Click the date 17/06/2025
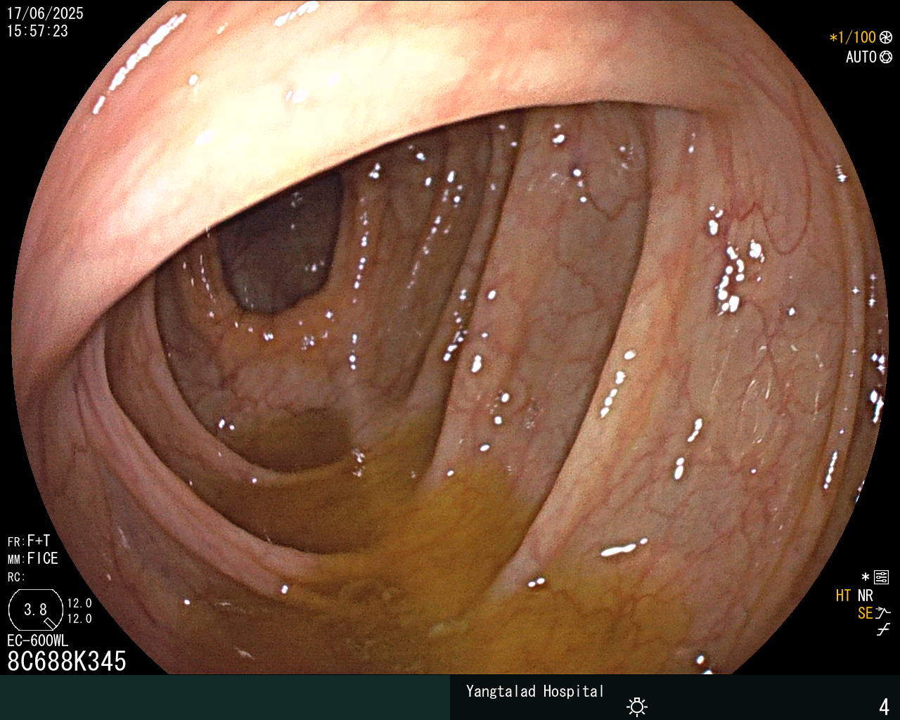Screen dimensions: 900x720 [45, 13]
